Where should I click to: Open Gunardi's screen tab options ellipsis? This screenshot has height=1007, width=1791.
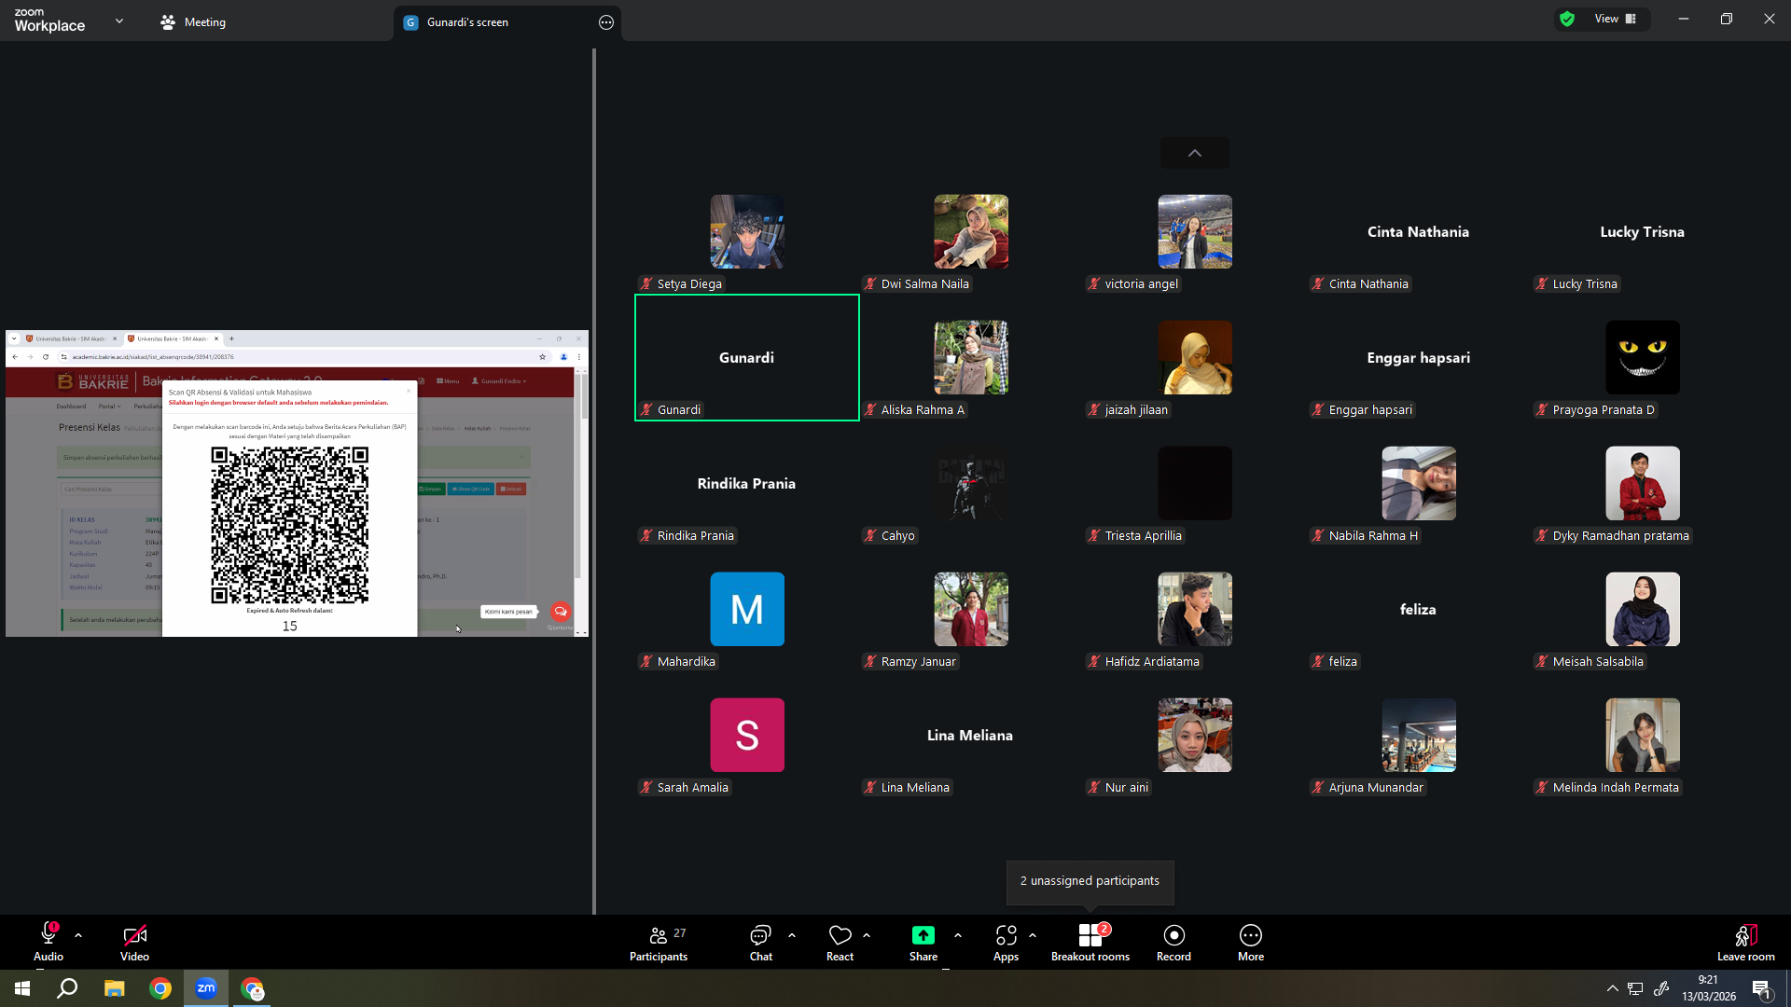click(606, 22)
